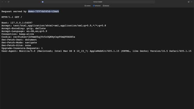This screenshot has height=109, width=194.
Task: Click the Accept header line with text/html
Action: [54, 25]
